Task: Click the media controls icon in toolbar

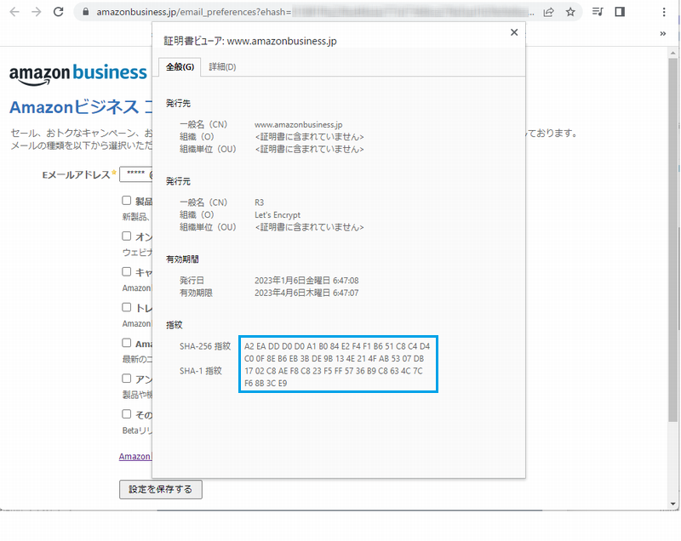Action: click(x=598, y=12)
